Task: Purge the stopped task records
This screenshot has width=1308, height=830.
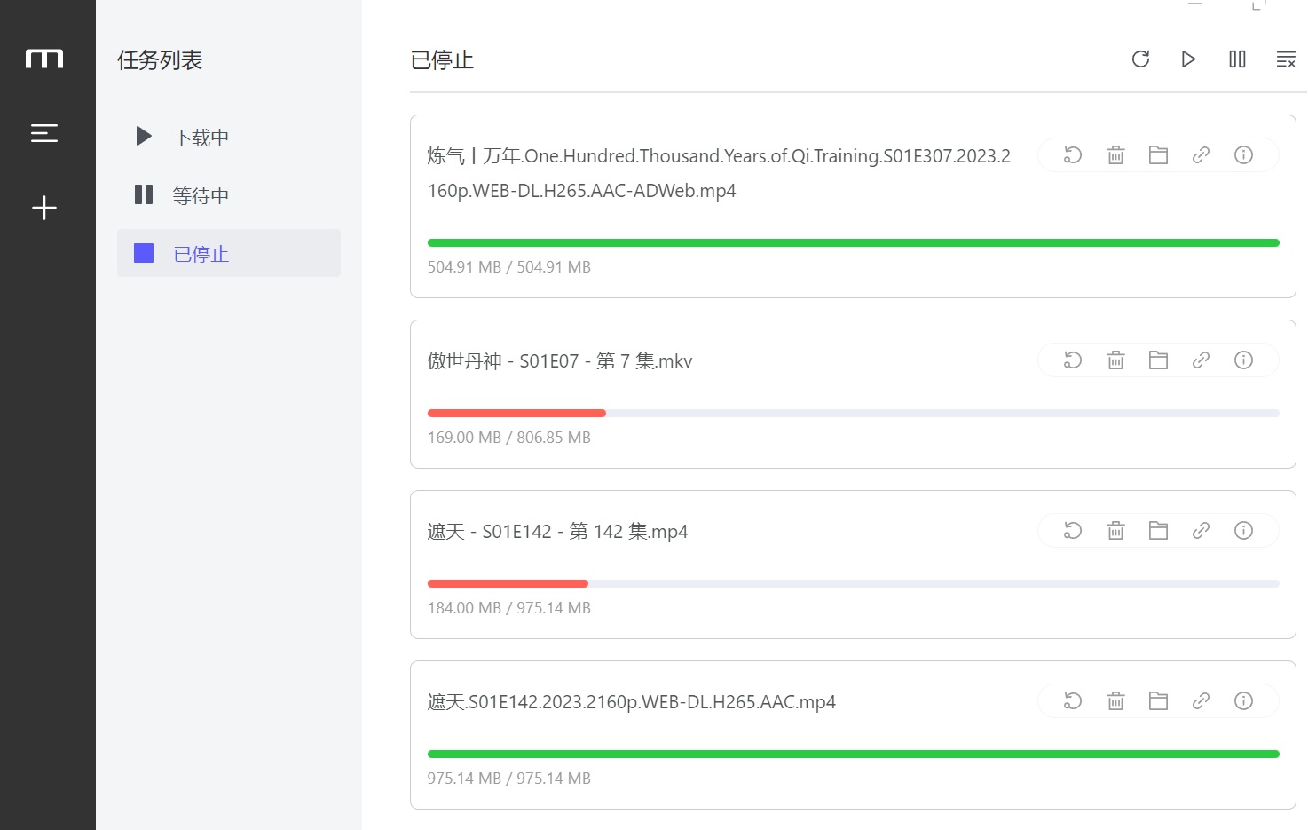Action: click(x=1285, y=59)
